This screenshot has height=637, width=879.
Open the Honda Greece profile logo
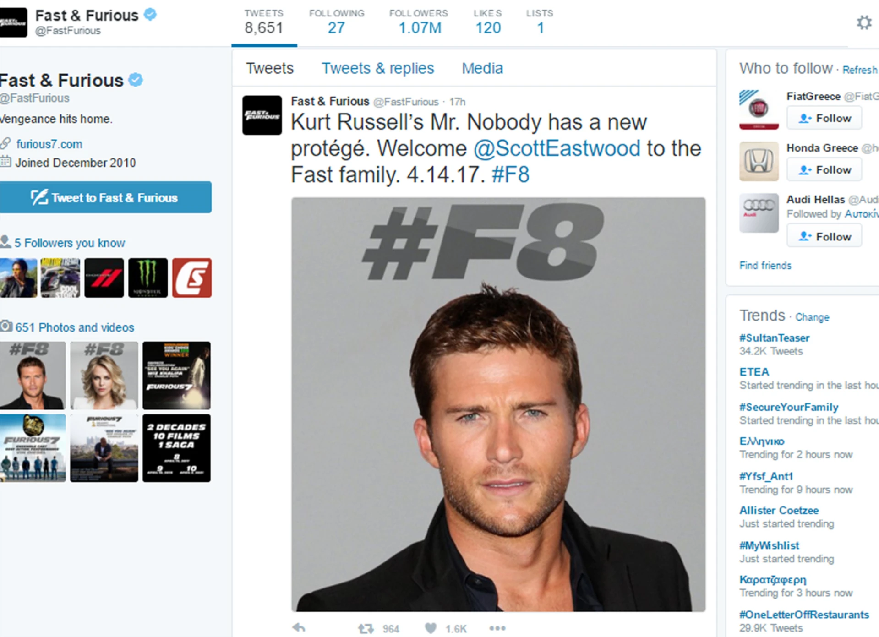click(759, 161)
